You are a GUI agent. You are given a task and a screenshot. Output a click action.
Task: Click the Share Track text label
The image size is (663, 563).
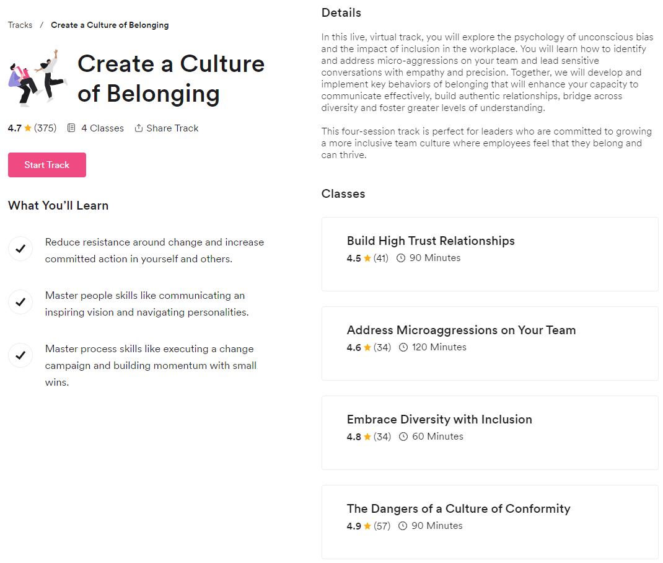tap(172, 128)
